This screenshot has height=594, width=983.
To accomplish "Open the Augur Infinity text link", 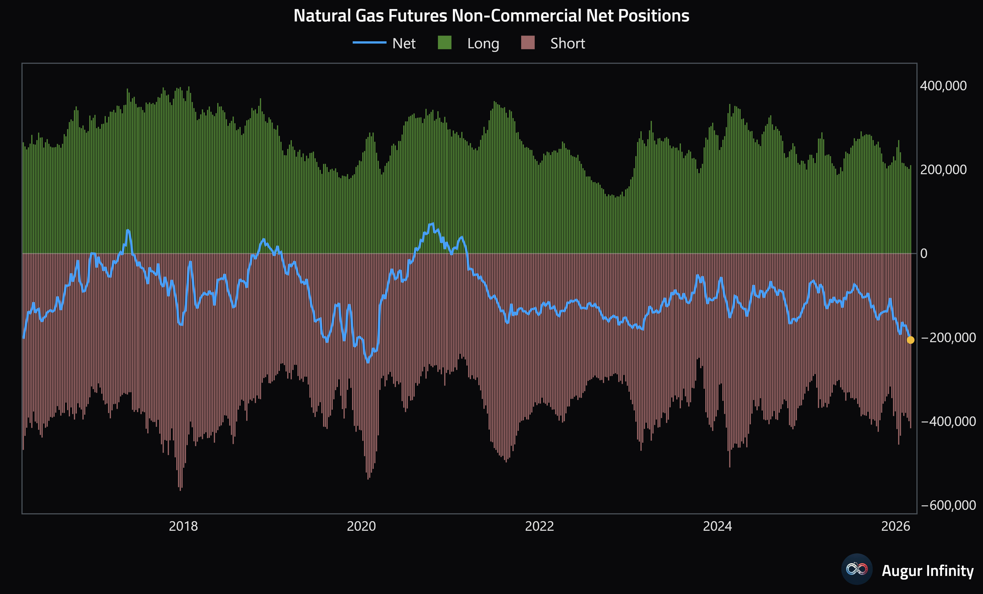I will [927, 571].
